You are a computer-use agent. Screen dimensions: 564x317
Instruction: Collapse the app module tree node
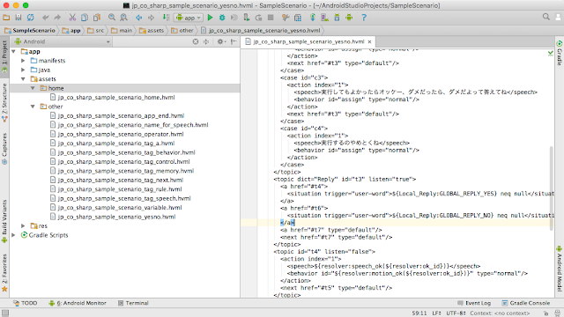pos(14,51)
